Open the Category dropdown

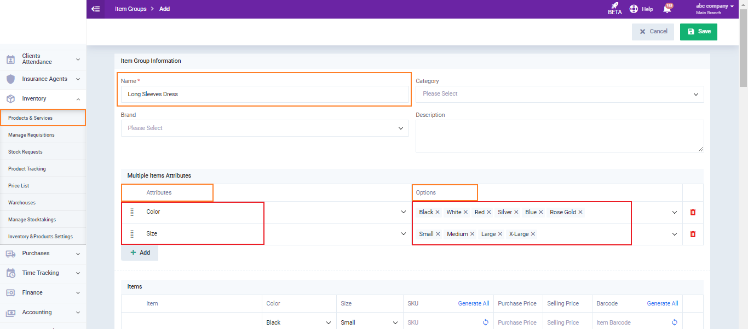pyautogui.click(x=559, y=94)
